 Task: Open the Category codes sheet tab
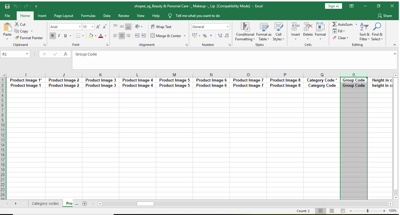(x=45, y=204)
